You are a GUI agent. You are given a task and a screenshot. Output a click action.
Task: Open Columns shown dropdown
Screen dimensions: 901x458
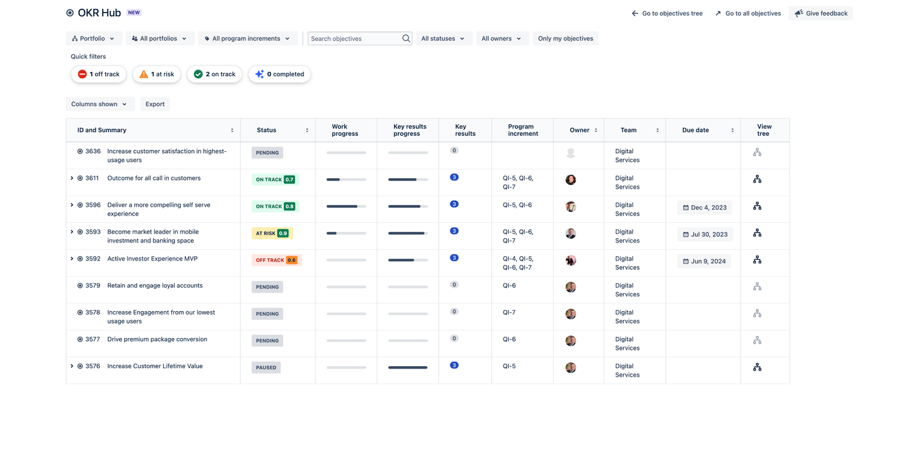click(99, 104)
